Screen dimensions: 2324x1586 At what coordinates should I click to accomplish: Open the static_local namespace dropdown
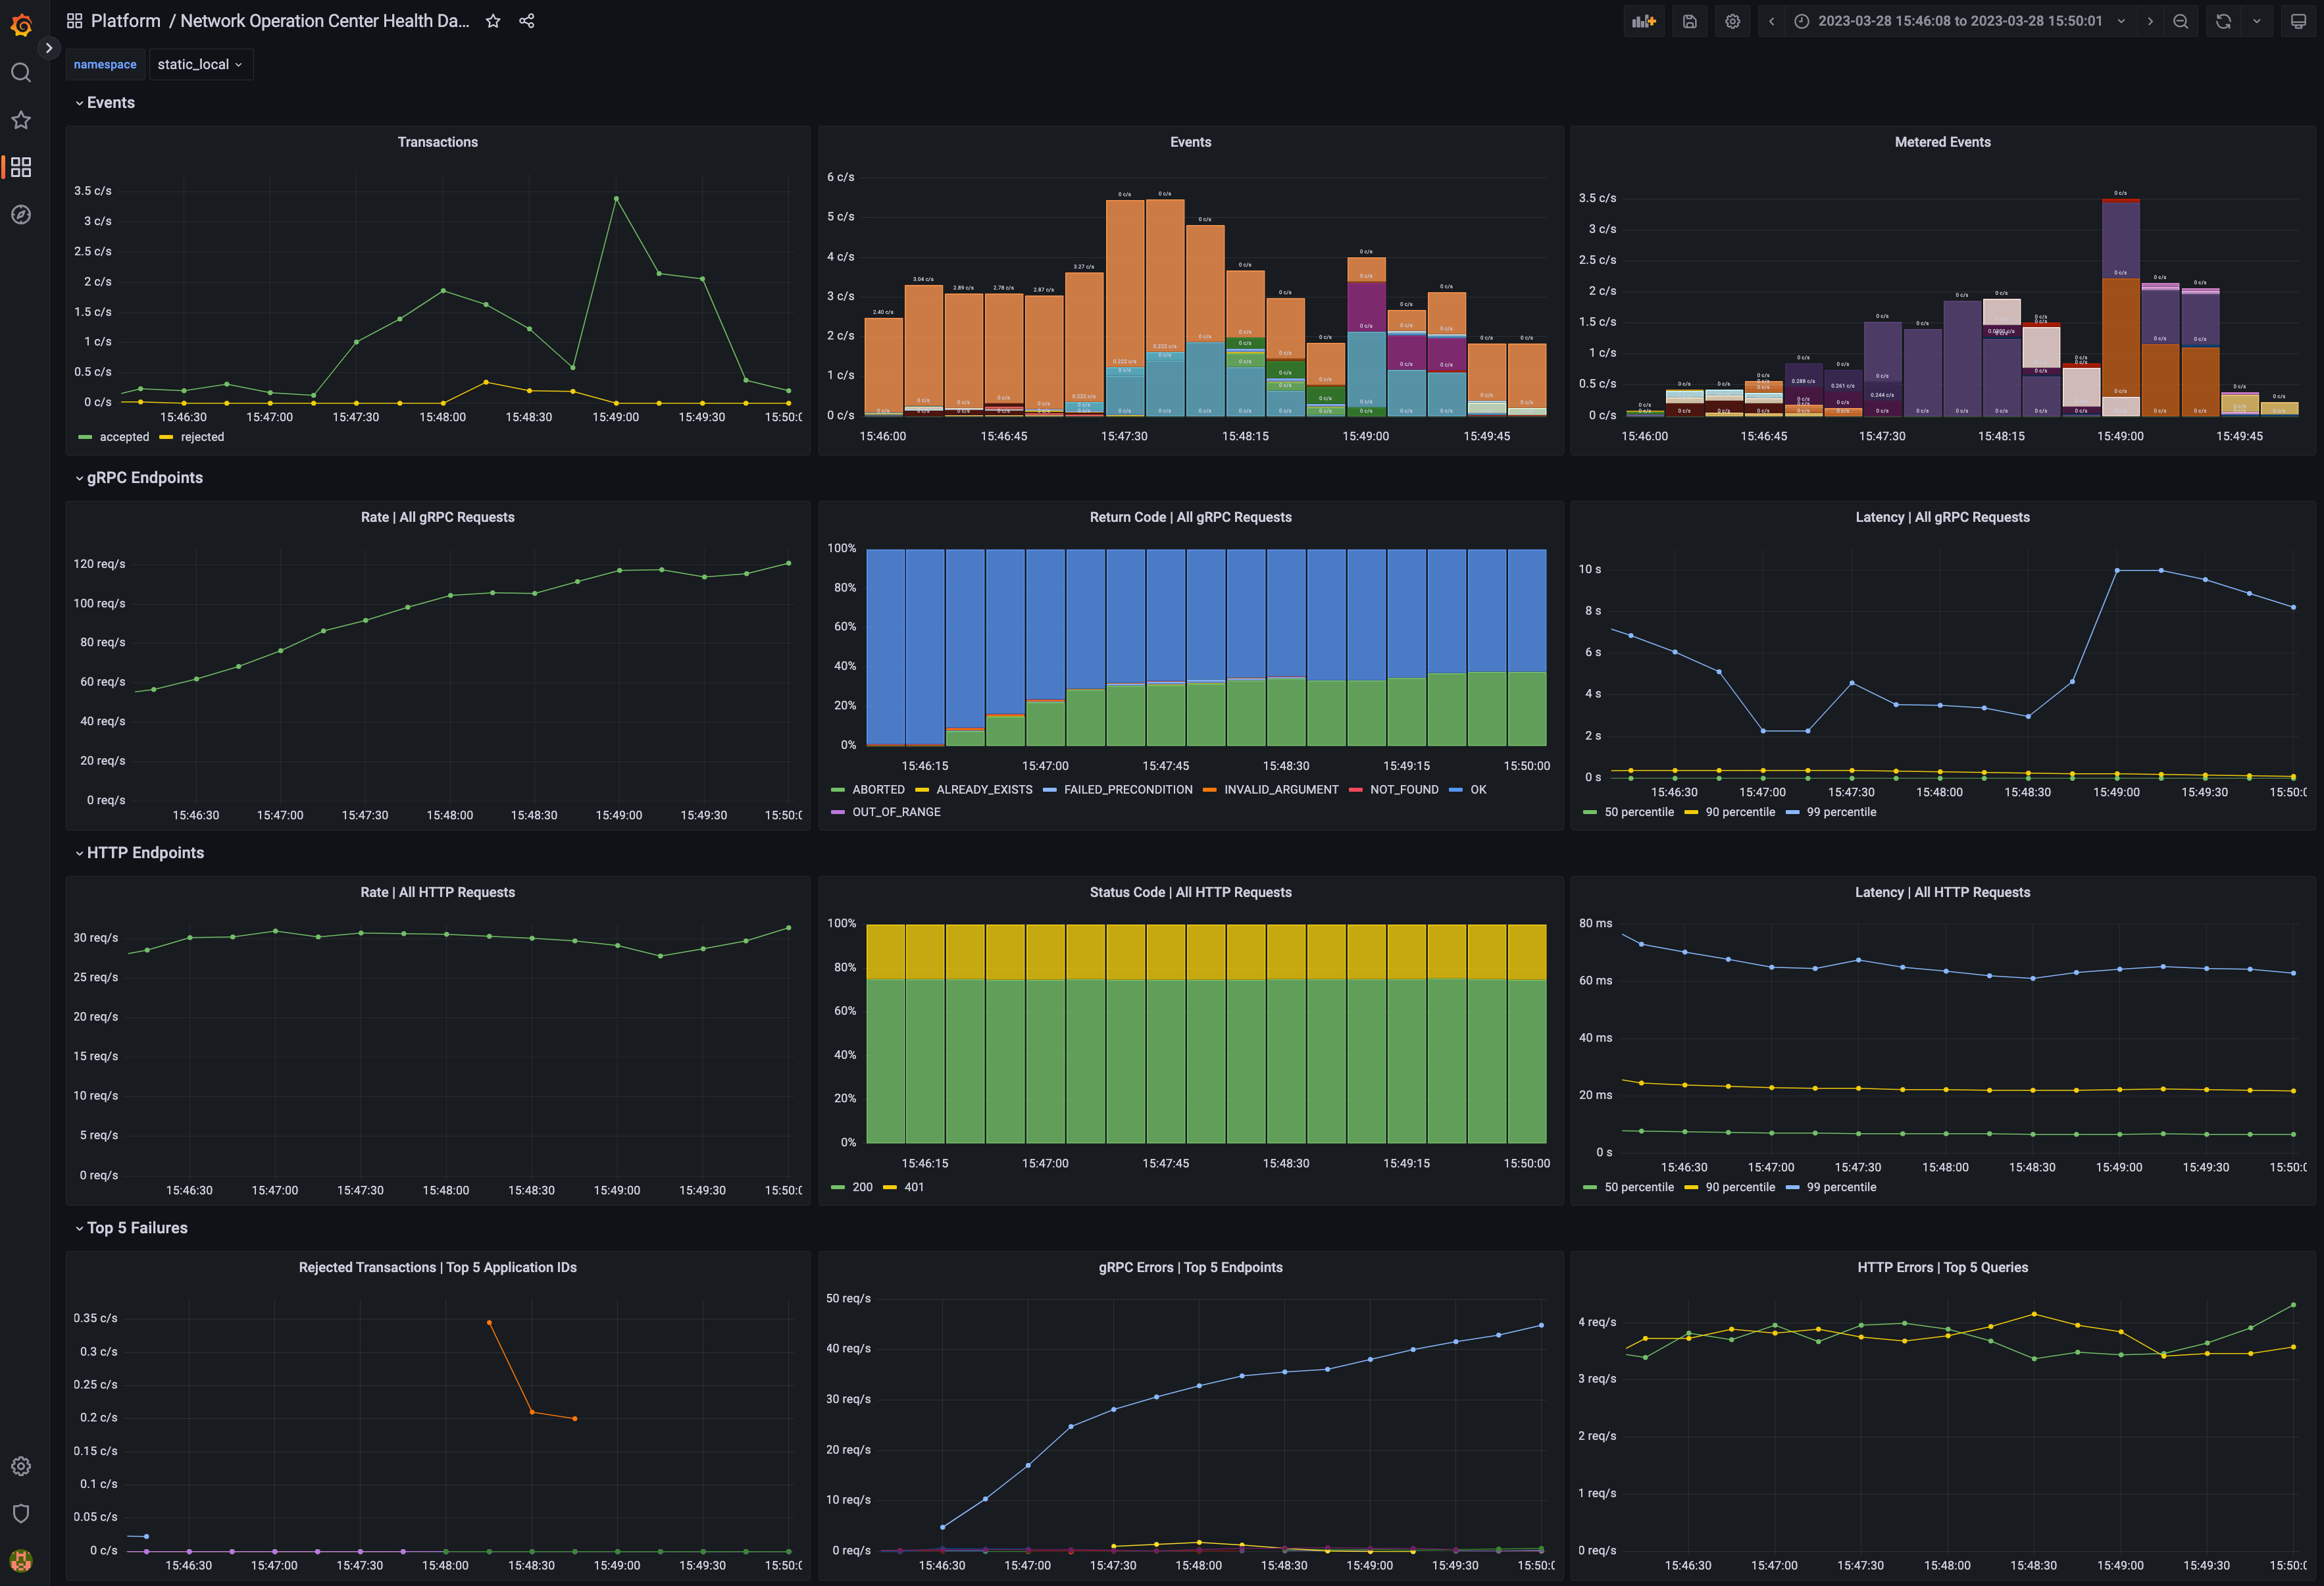point(200,64)
